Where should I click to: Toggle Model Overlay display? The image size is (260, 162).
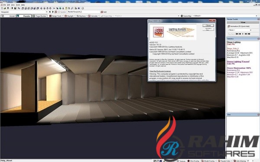pyautogui.click(x=208, y=161)
